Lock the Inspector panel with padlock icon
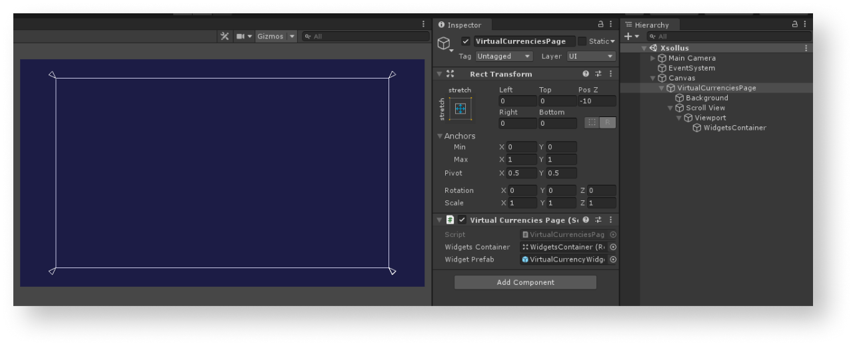Image resolution: width=853 pixels, height=346 pixels. tap(600, 24)
